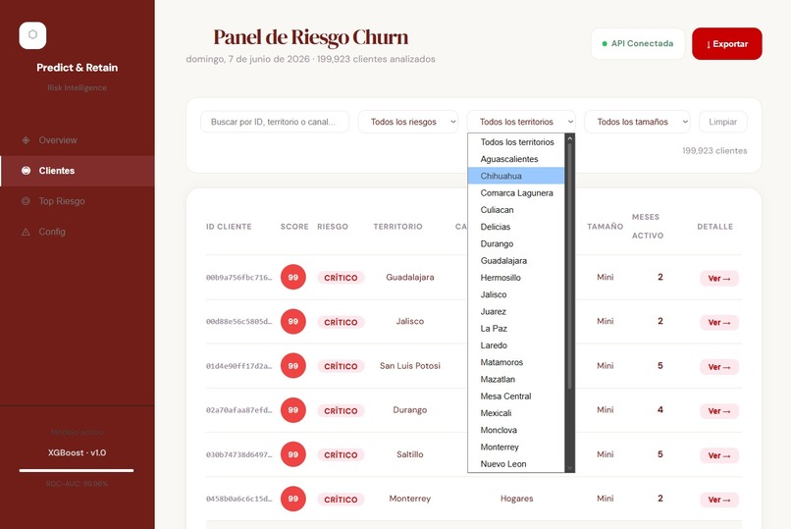
Task: Toggle the Todos los territorios dropdown
Action: [521, 122]
